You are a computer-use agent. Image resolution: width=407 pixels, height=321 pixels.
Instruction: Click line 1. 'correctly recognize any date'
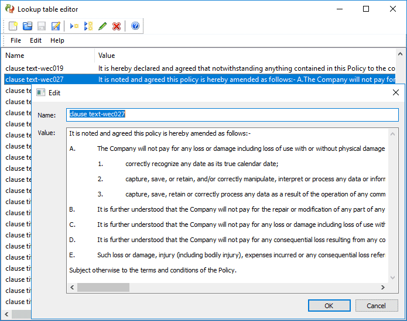point(188,164)
